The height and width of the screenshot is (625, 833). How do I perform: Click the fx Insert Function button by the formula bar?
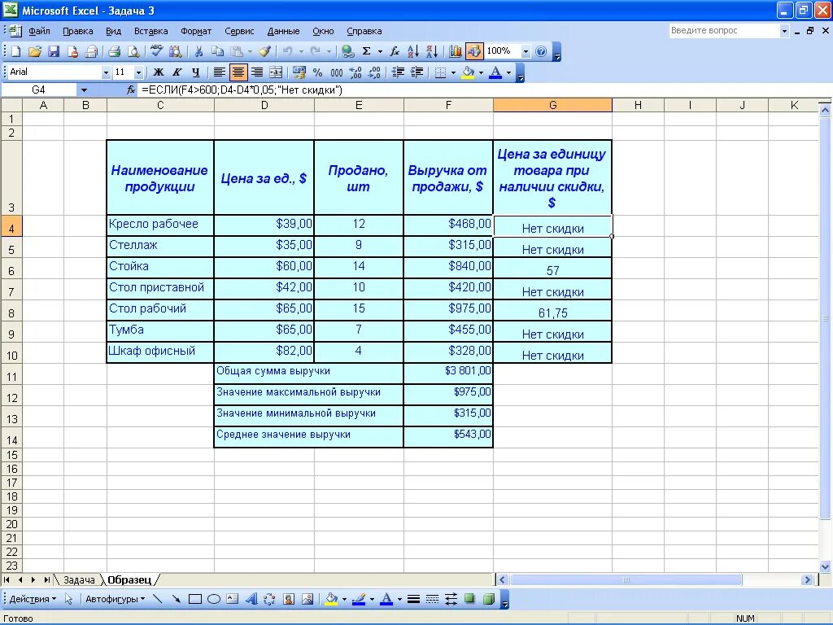pos(131,90)
